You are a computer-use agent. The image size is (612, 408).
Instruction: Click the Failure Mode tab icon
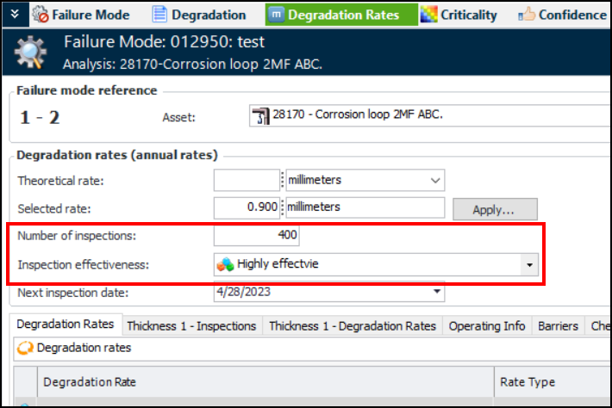point(40,15)
